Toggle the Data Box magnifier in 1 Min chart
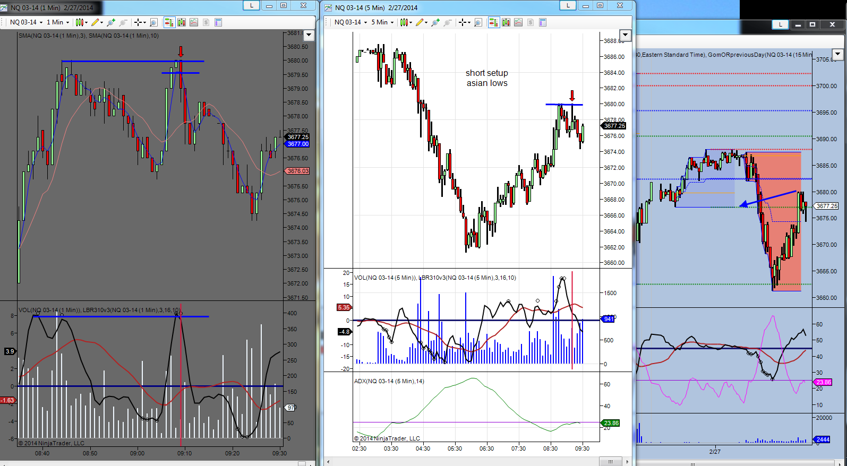 click(x=154, y=22)
